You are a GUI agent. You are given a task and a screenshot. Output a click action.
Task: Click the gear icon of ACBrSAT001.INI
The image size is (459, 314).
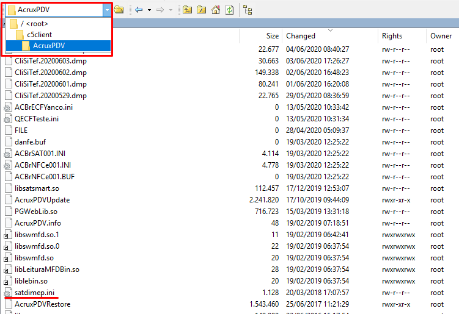(x=8, y=154)
